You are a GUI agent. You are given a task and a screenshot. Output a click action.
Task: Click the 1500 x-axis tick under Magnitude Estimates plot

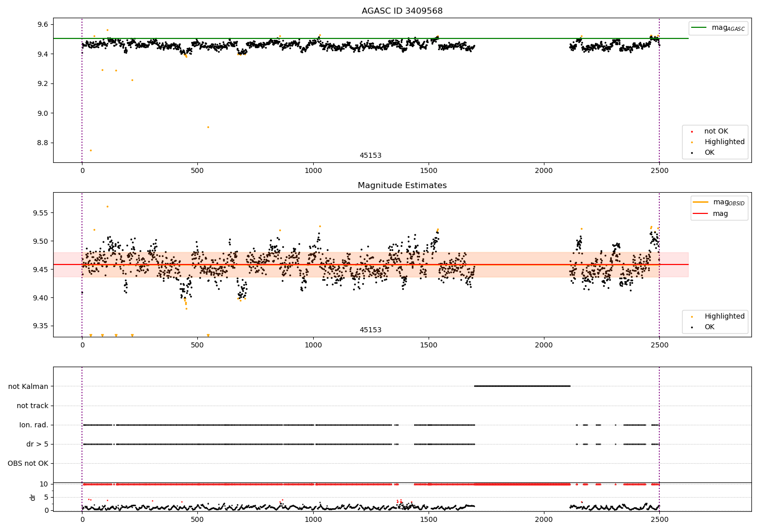pyautogui.click(x=429, y=345)
